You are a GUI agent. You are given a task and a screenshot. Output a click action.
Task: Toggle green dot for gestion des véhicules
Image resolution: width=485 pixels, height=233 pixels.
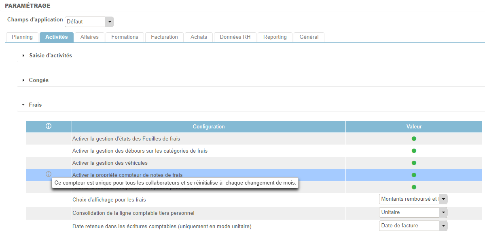click(414, 163)
